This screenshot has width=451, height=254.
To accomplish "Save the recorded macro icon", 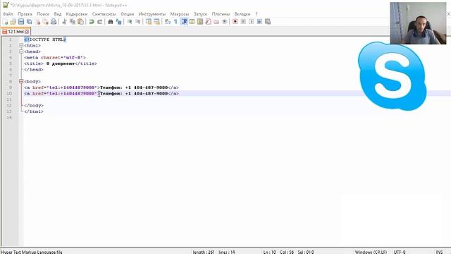I will [x=268, y=22].
